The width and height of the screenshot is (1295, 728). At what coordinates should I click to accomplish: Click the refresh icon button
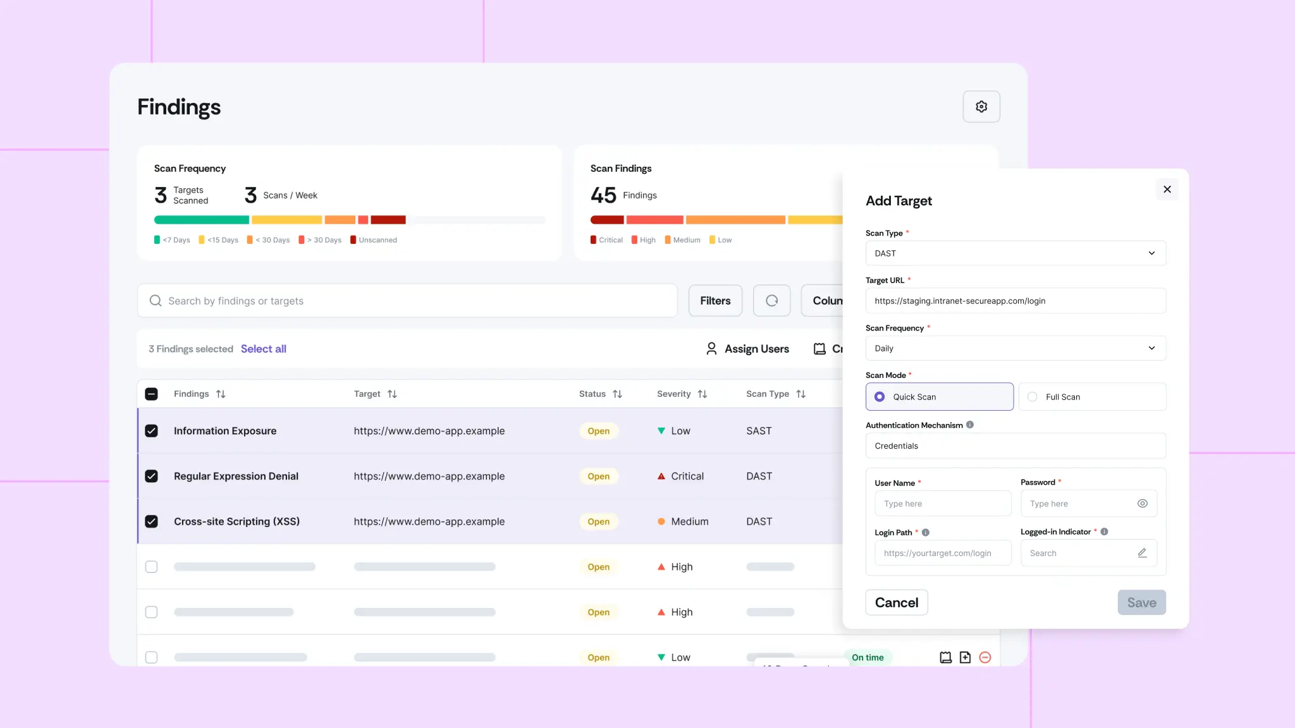771,301
